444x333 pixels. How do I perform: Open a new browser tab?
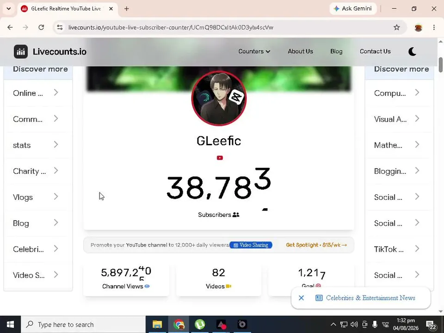pyautogui.click(x=127, y=9)
